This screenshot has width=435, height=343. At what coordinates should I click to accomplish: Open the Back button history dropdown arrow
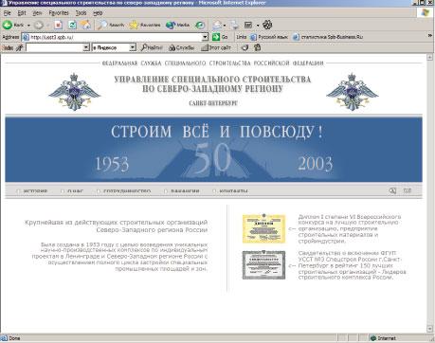point(28,25)
